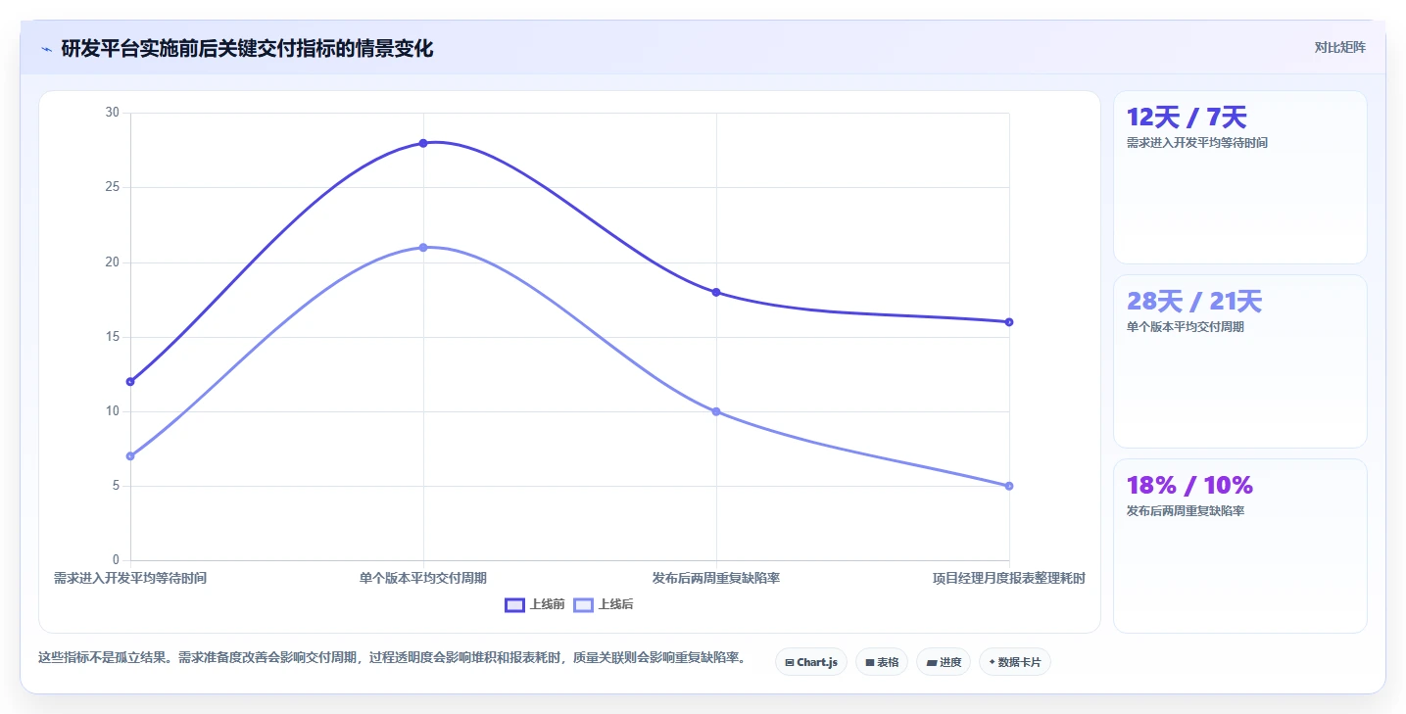Viewport: 1406px width, 714px height.
Task: Select the 12天 / 7天 metric card
Action: (x=1239, y=177)
